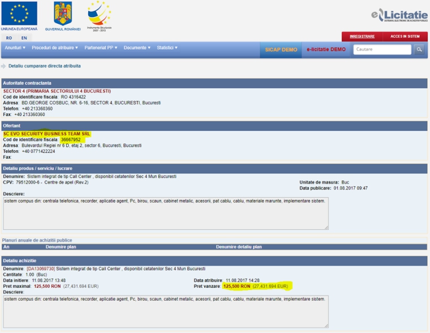The width and height of the screenshot is (430, 333).
Task: Open the e-licitatie DEMO tab
Action: click(x=326, y=50)
